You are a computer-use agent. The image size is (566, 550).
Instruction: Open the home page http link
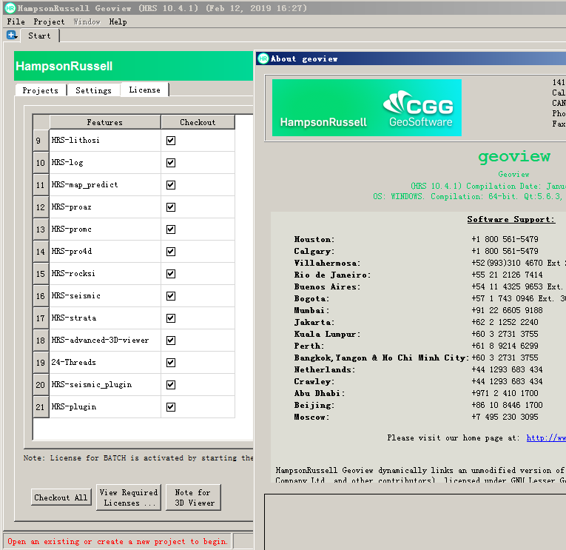tap(546, 437)
